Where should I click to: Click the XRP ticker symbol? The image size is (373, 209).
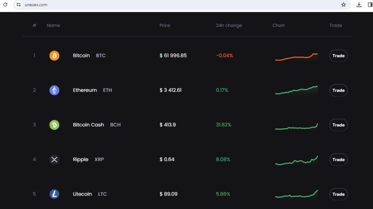tap(99, 159)
